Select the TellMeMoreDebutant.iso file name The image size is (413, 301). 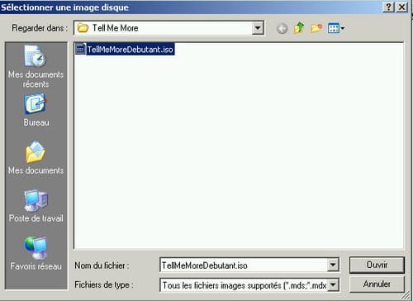click(131, 50)
